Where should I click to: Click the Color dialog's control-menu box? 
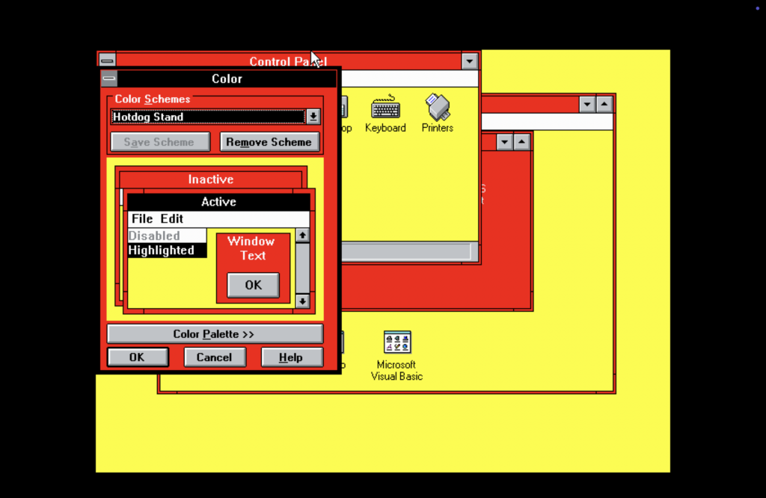(108, 79)
